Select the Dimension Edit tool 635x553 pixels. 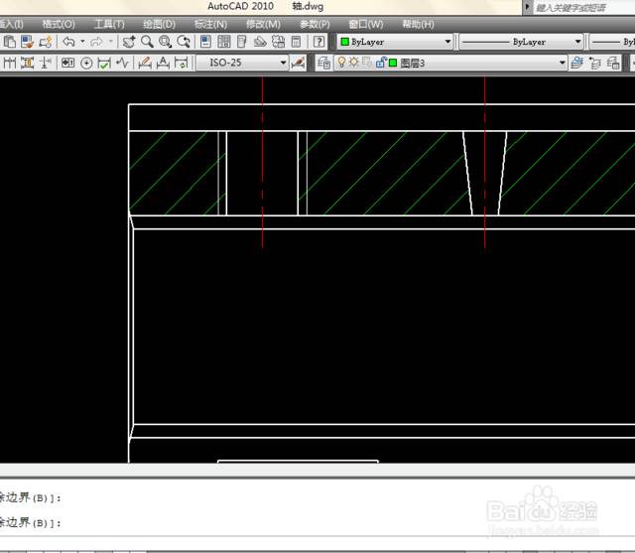[x=145, y=63]
